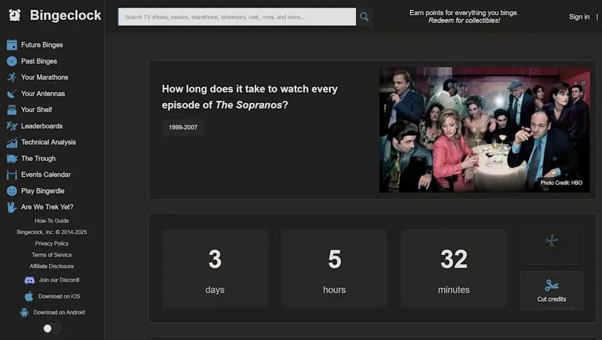Click the Apple iOS download icon
Viewport: 602px width, 340px height.
[x=29, y=297]
